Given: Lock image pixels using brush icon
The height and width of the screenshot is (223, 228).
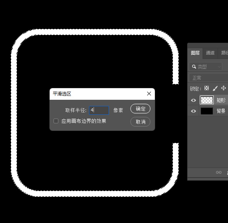Looking at the screenshot, I should 215,88.
